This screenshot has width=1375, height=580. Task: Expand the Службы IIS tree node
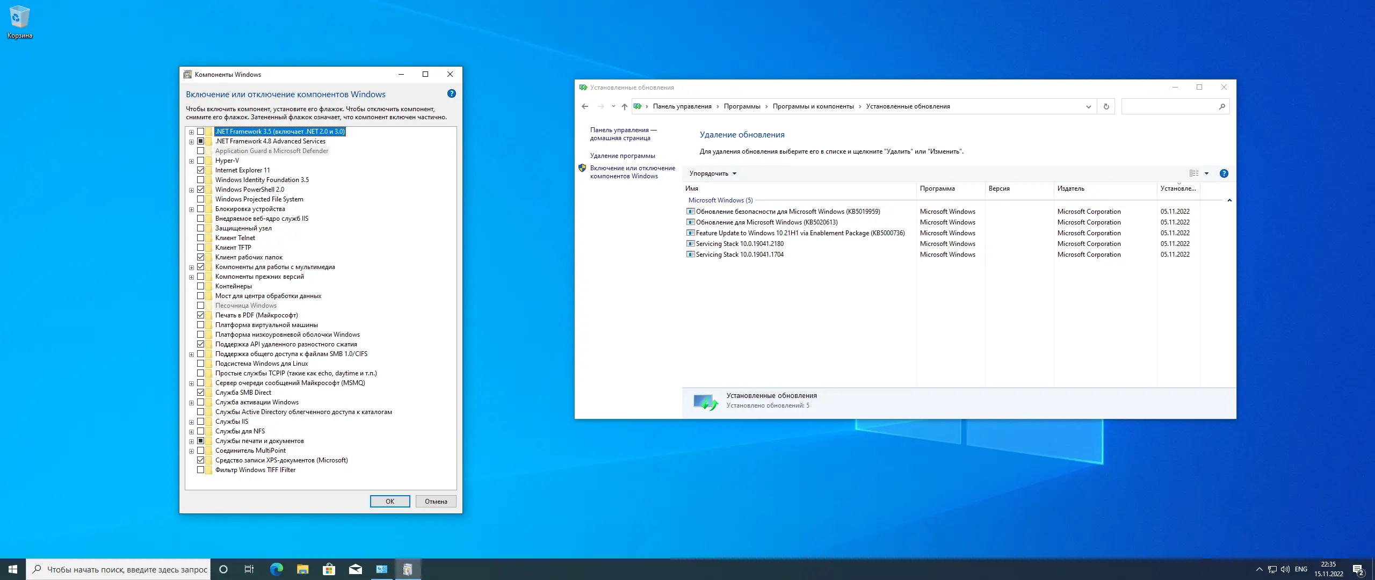coord(191,422)
